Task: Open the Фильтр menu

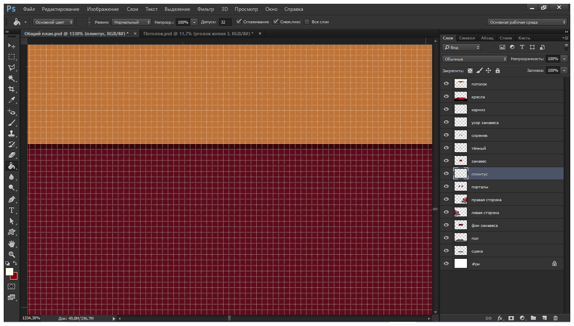Action: pyautogui.click(x=206, y=9)
